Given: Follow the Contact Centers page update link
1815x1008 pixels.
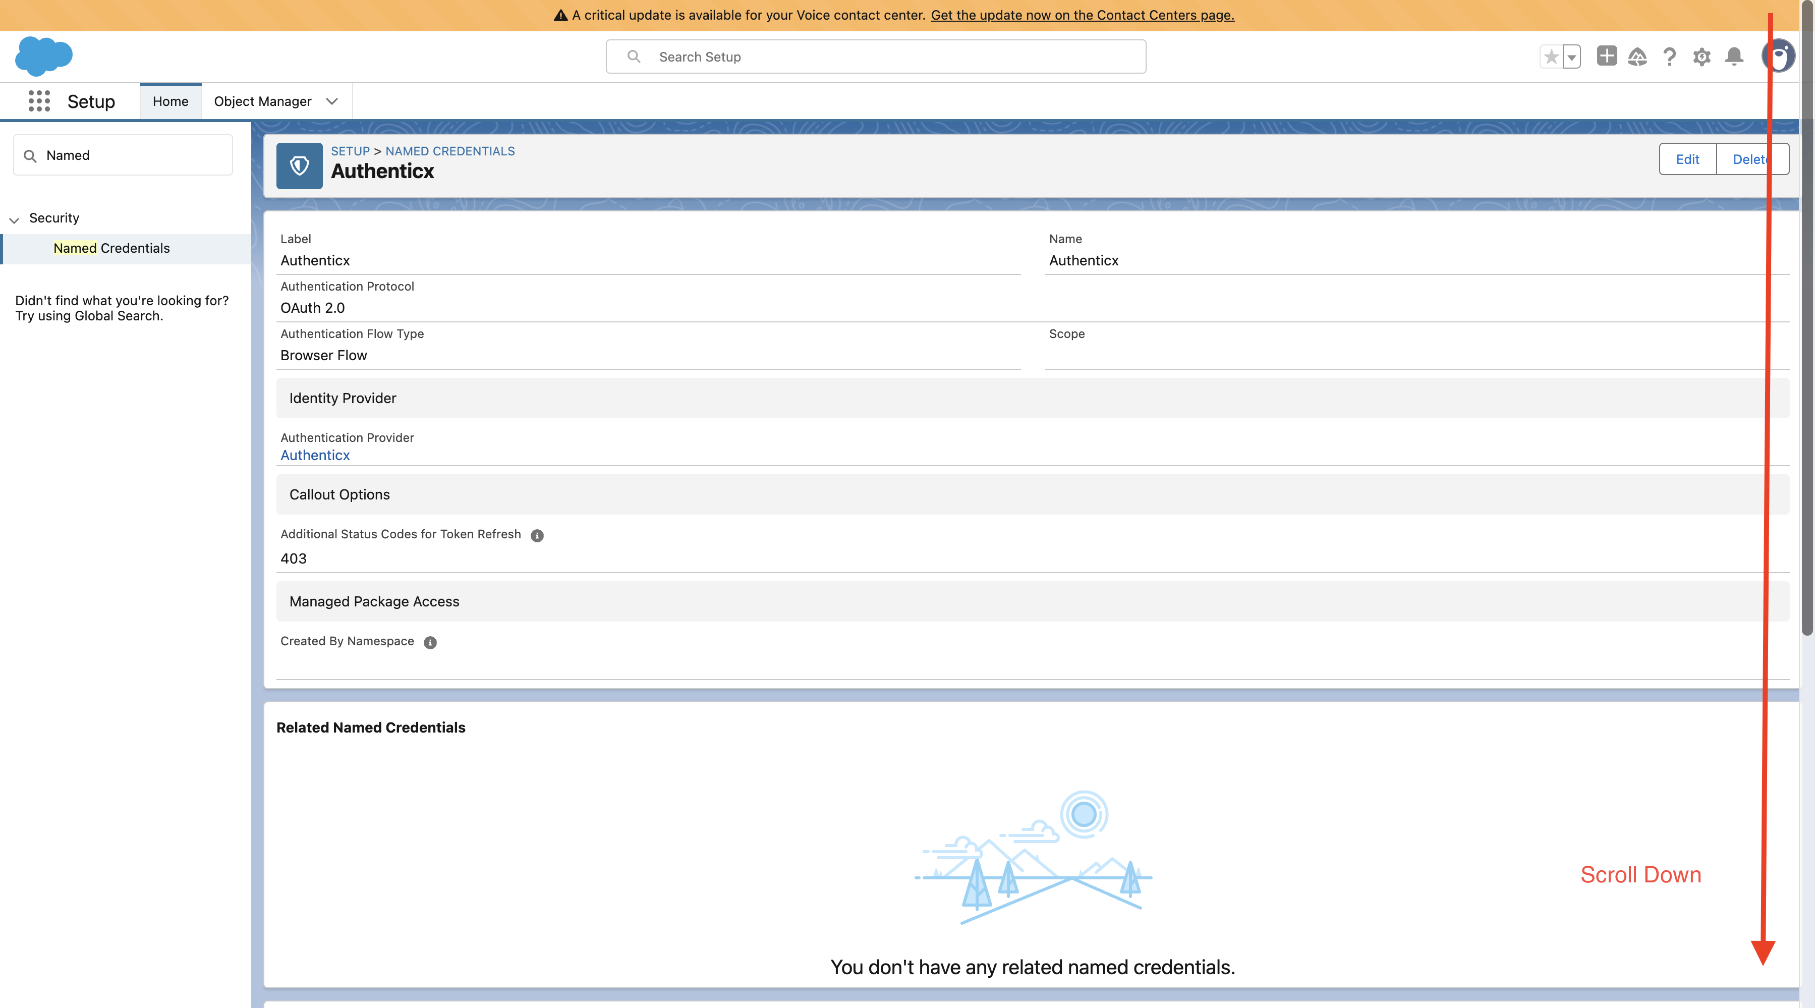Looking at the screenshot, I should 1082,15.
